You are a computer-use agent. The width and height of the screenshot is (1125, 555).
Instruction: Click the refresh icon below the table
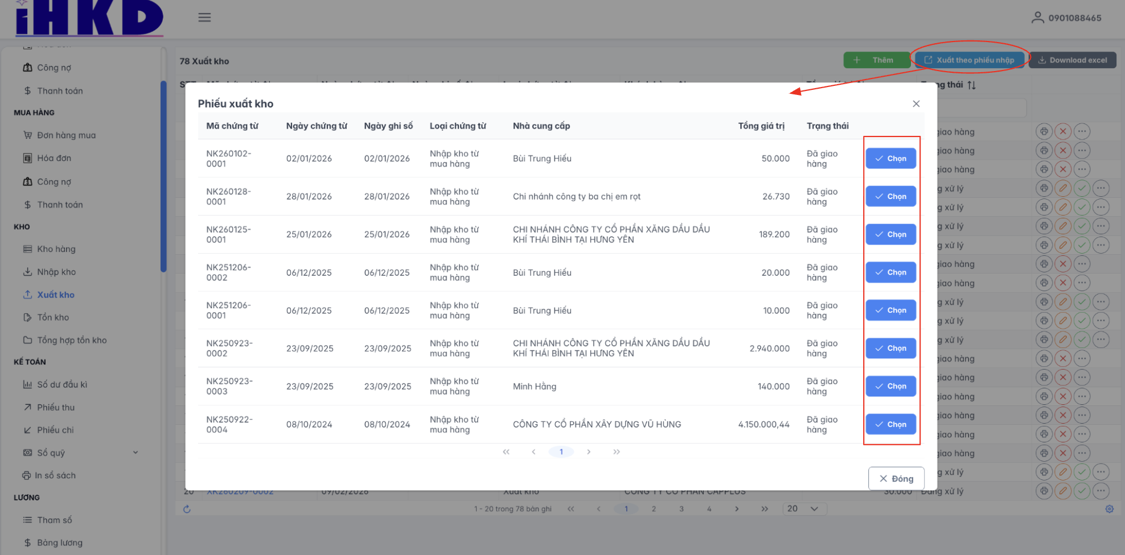(187, 509)
